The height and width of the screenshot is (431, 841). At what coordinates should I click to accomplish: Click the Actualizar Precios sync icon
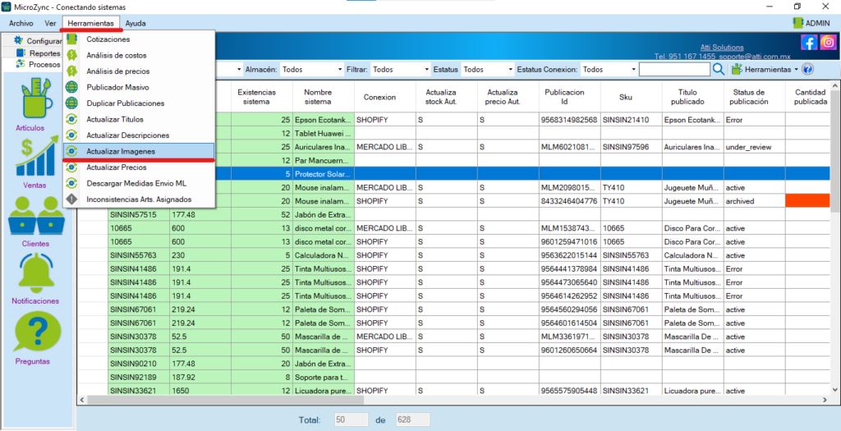pos(72,167)
